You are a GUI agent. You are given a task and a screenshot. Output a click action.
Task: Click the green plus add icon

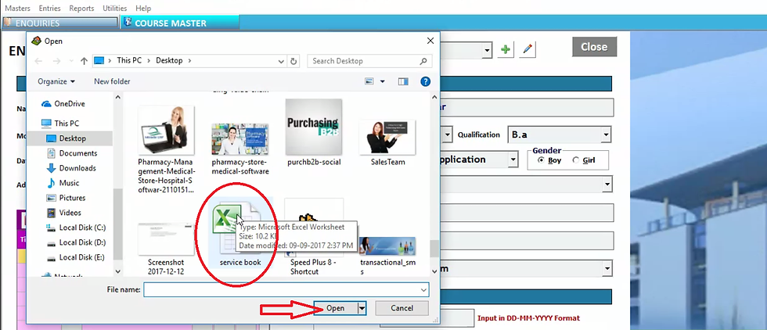coord(506,49)
